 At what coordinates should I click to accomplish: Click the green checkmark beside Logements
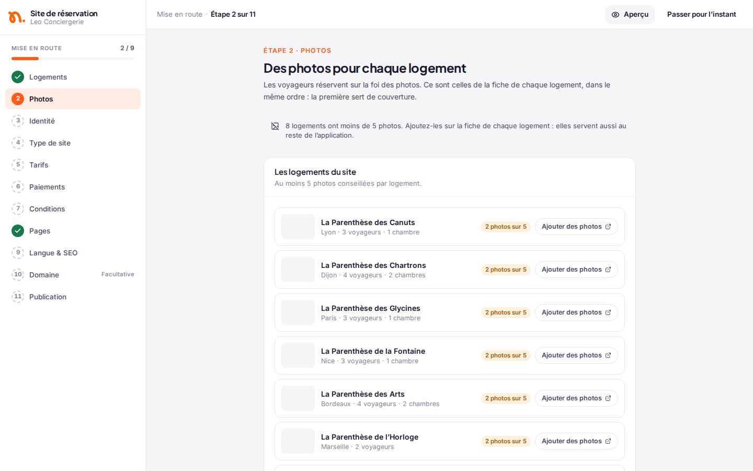18,77
